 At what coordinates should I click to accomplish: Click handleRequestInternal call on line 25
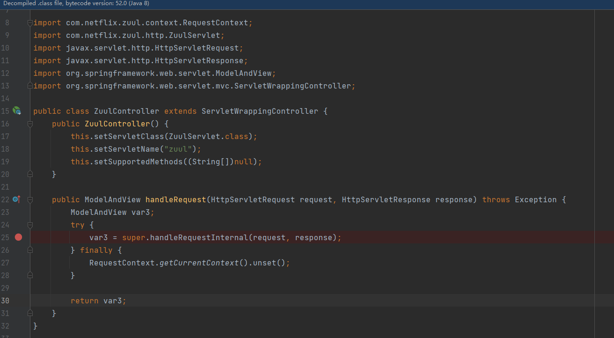tap(199, 237)
